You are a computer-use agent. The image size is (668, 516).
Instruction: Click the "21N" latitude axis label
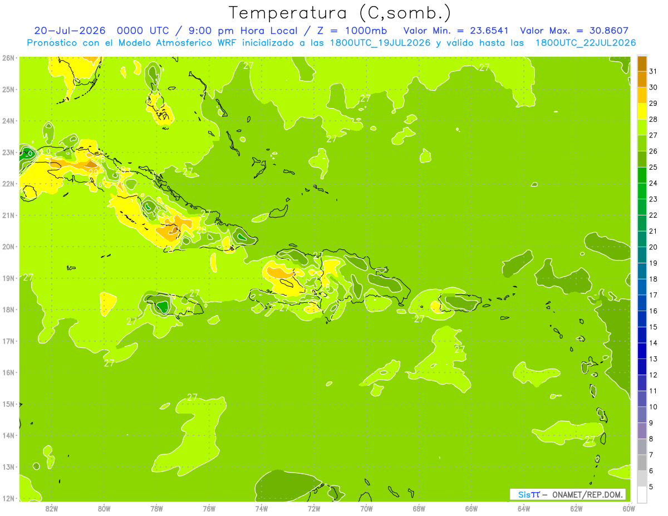tap(8, 215)
